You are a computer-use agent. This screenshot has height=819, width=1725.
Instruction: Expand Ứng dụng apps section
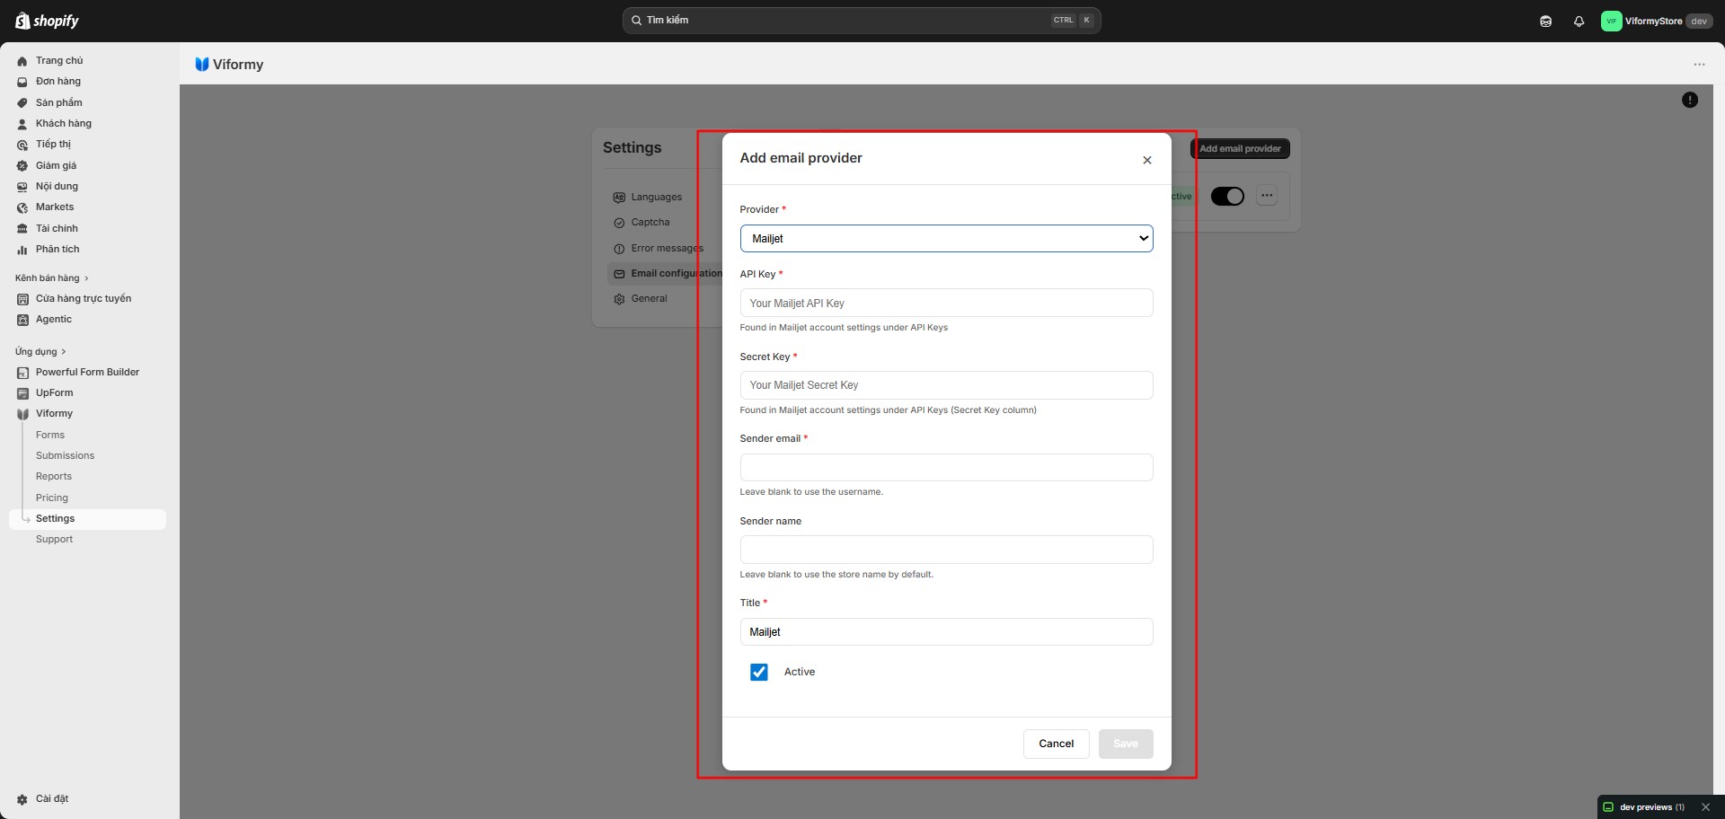40,351
